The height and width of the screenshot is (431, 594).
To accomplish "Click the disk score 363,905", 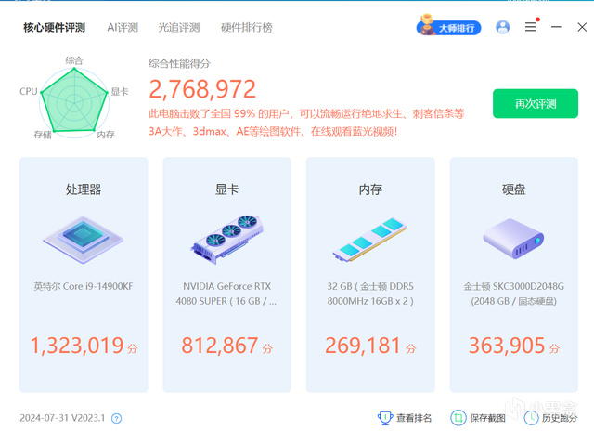I will point(507,346).
